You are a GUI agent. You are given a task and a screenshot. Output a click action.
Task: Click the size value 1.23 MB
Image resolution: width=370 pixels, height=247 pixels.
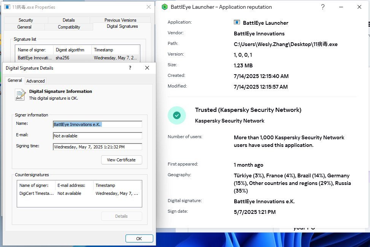click(x=243, y=65)
